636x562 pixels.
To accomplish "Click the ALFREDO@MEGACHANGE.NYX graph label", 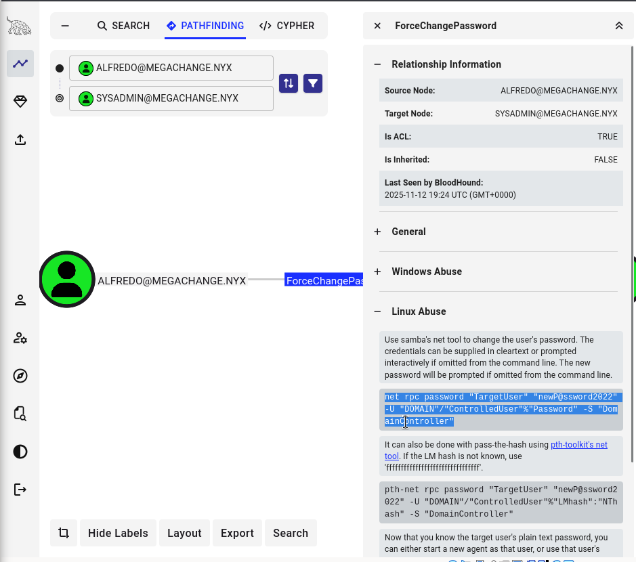I will coord(171,280).
